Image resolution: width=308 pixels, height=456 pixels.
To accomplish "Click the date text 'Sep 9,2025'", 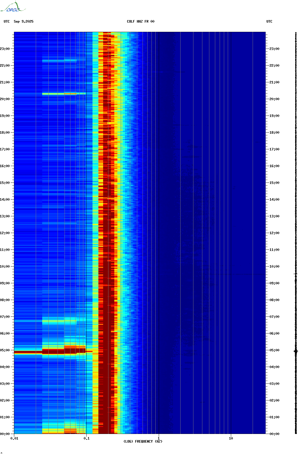I will point(23,21).
